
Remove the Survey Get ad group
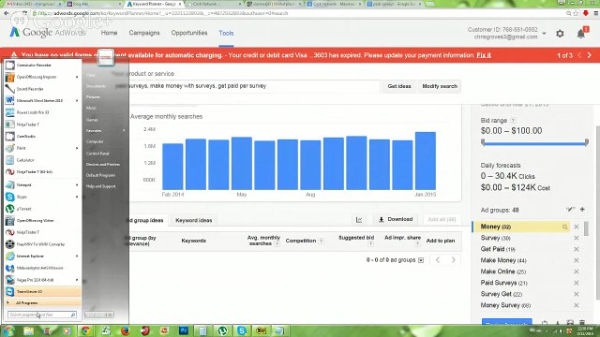click(x=577, y=294)
